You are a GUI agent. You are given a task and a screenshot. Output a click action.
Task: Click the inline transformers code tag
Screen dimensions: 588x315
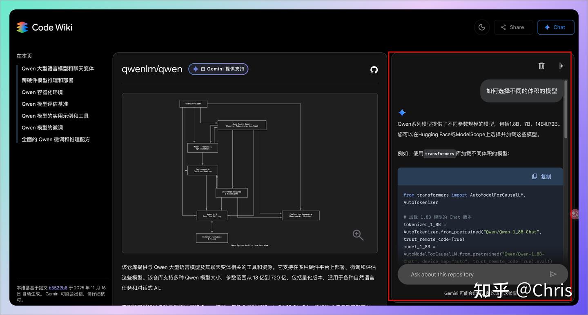pos(439,154)
